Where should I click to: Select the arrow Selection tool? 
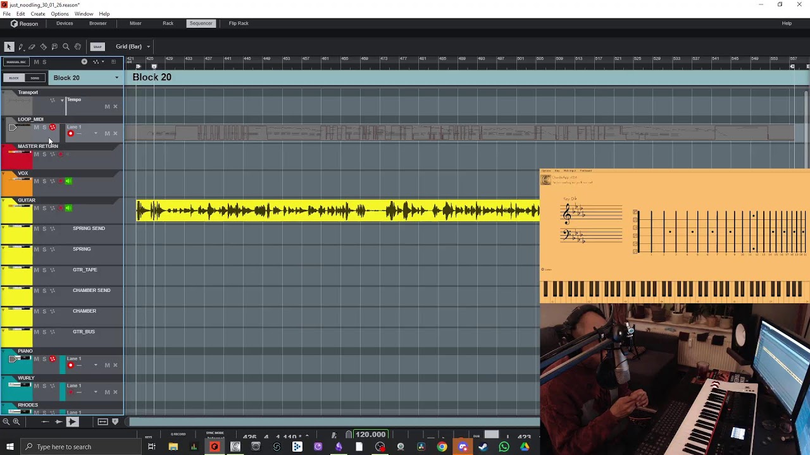pyautogui.click(x=9, y=47)
